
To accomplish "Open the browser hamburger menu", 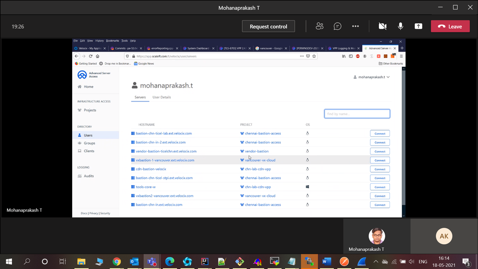I will pos(401,56).
